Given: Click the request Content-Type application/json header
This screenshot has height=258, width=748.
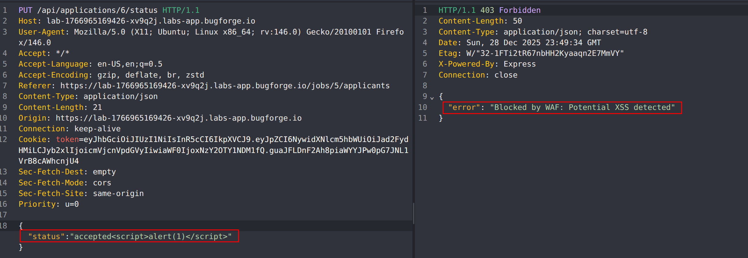Looking at the screenshot, I should click(x=88, y=96).
